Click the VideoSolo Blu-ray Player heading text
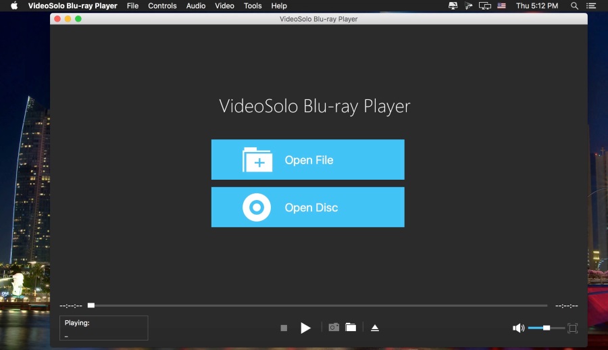Image resolution: width=608 pixels, height=350 pixels. pyautogui.click(x=314, y=106)
